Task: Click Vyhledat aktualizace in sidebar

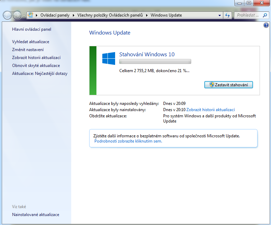Action: click(30, 42)
